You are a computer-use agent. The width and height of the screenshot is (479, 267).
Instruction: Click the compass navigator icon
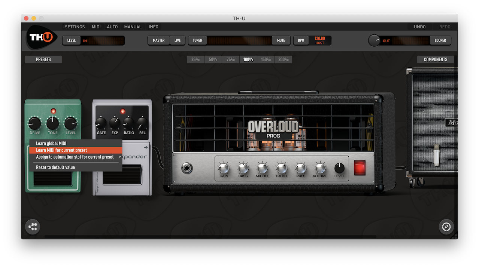pyautogui.click(x=446, y=227)
